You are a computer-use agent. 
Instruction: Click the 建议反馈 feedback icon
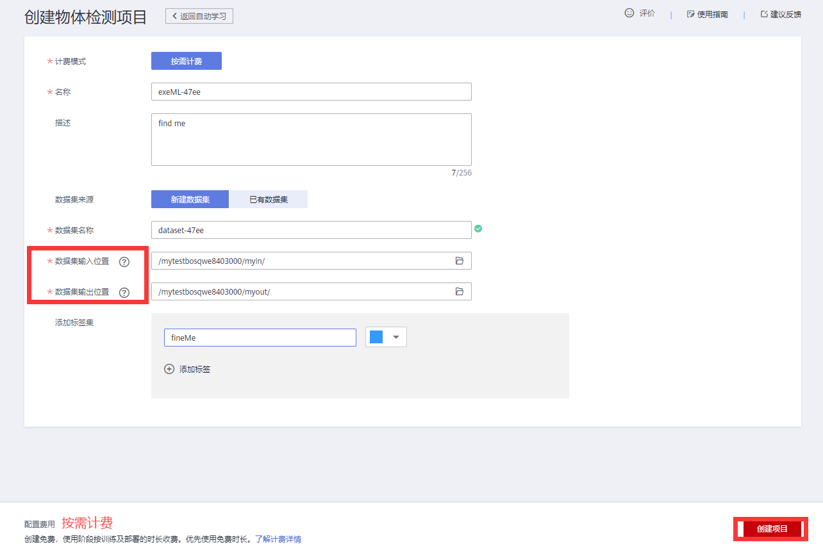[x=764, y=14]
